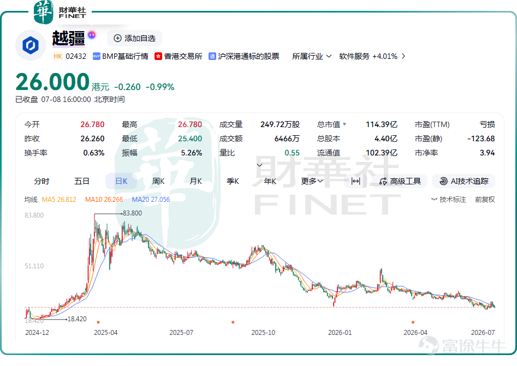Click 今开 value 26.780
This screenshot has width=517, height=366.
tap(92, 124)
